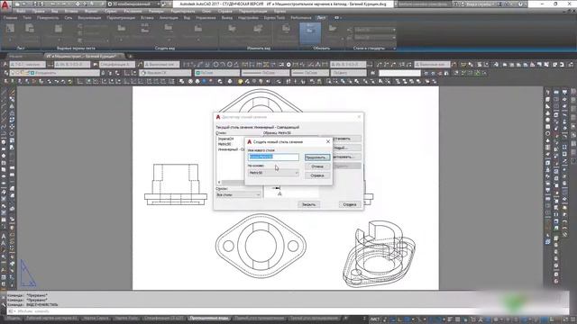Image resolution: width=577 pixels, height=324 pixels.
Task: Click Продолжить in new section style dialog
Action: tap(317, 157)
